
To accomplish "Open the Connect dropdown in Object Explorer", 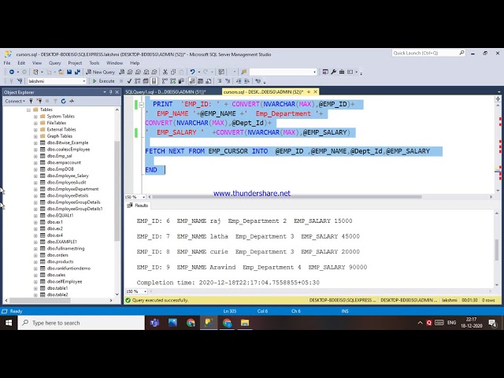I will click(15, 101).
